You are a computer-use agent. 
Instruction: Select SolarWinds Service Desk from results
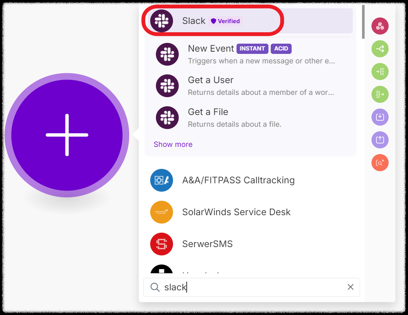tap(236, 212)
